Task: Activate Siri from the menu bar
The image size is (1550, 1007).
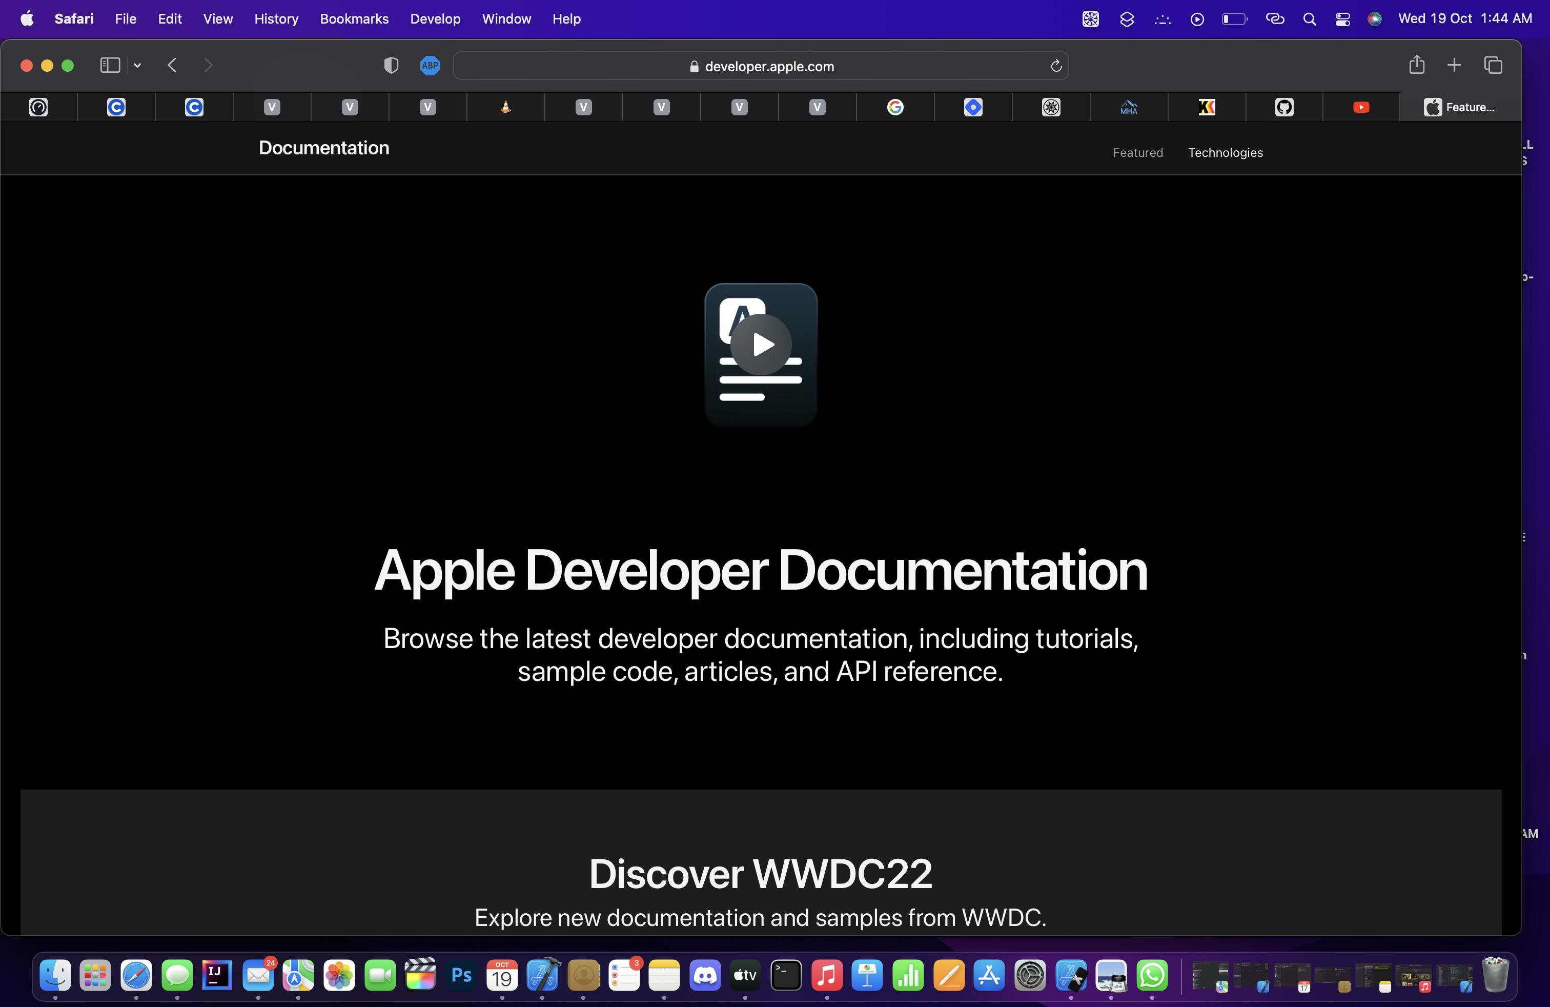Action: pyautogui.click(x=1375, y=19)
